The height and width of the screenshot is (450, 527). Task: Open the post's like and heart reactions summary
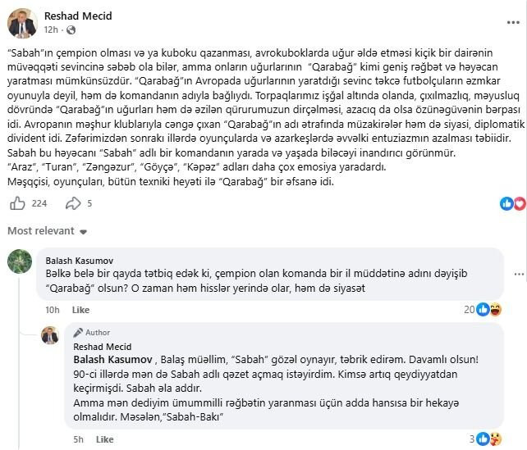coord(511,203)
